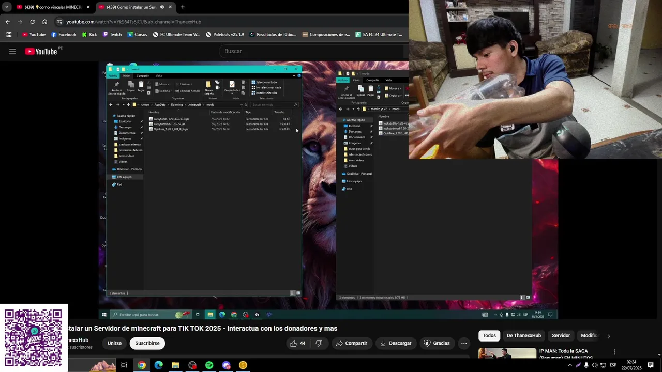This screenshot has height=372, width=662.
Task: Click the microphone icon in system tray
Action: click(586, 365)
